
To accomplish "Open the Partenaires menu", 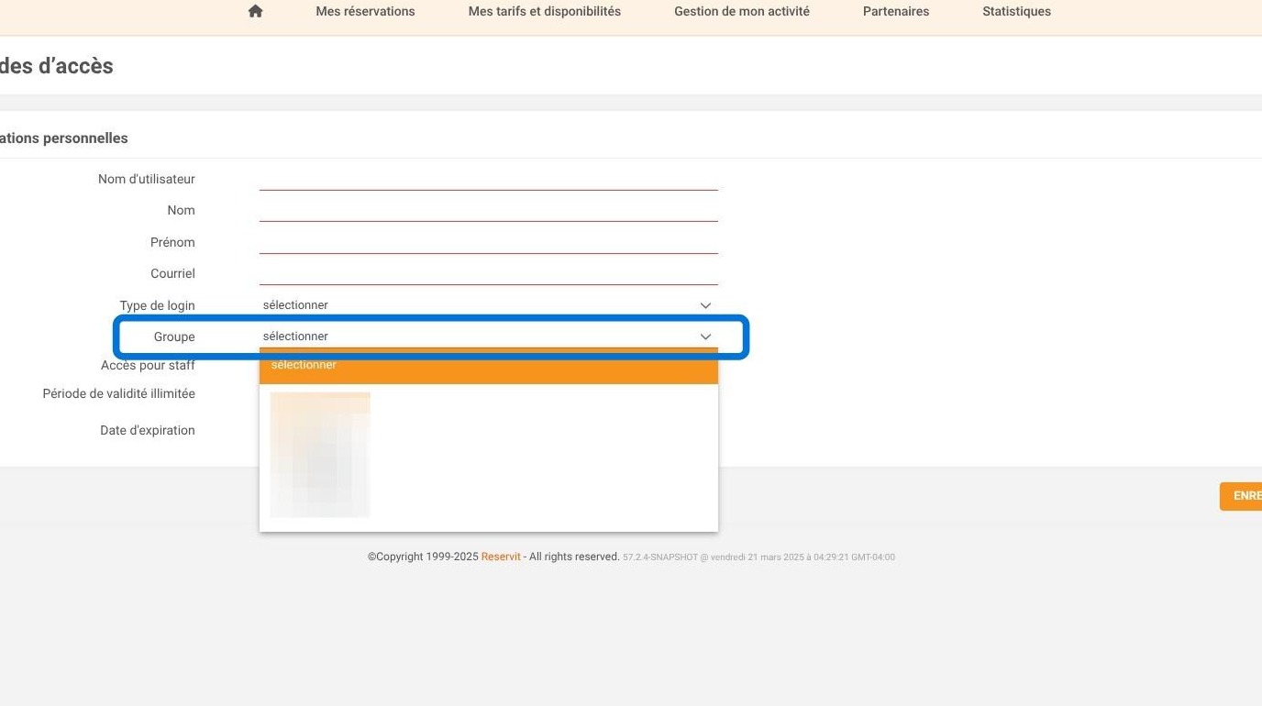I will click(x=895, y=12).
